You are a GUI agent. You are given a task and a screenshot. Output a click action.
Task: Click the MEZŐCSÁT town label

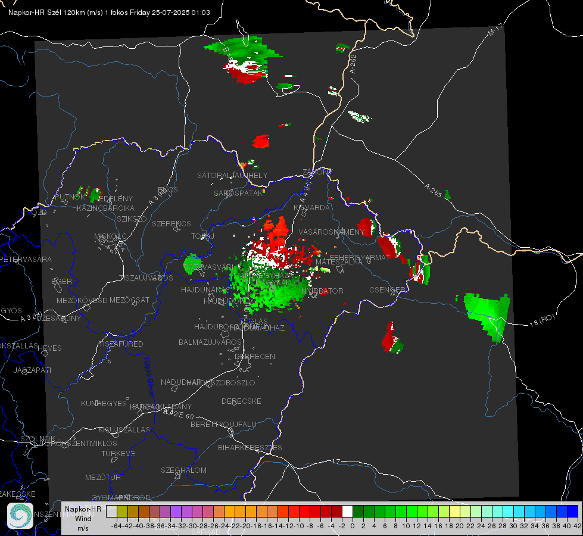tap(129, 300)
